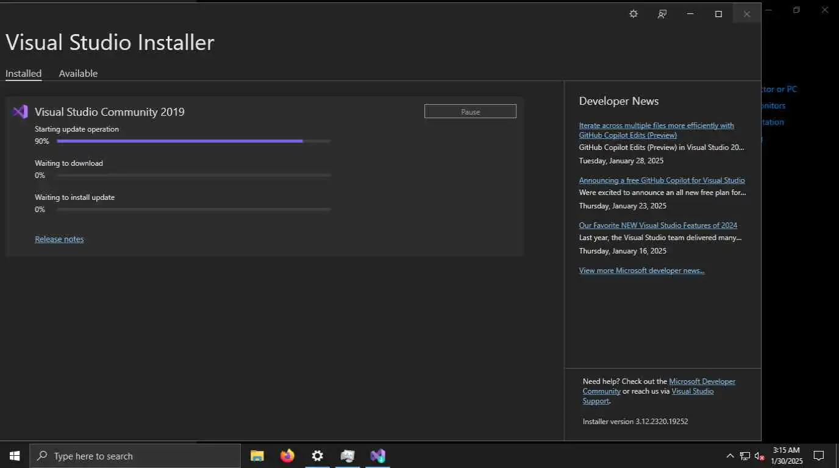Click the Type here to search box
Image resolution: width=839 pixels, height=468 pixels.
(135, 456)
